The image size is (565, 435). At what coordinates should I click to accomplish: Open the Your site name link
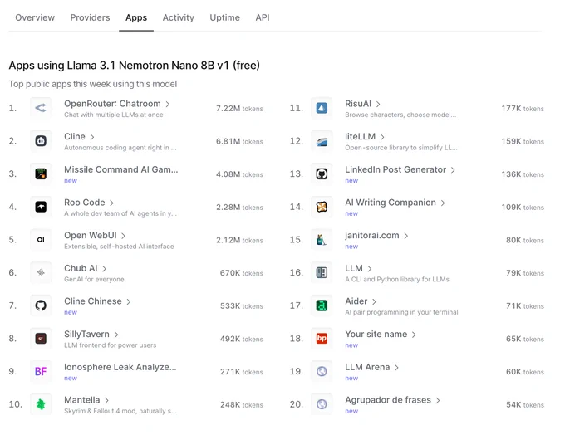tap(376, 335)
